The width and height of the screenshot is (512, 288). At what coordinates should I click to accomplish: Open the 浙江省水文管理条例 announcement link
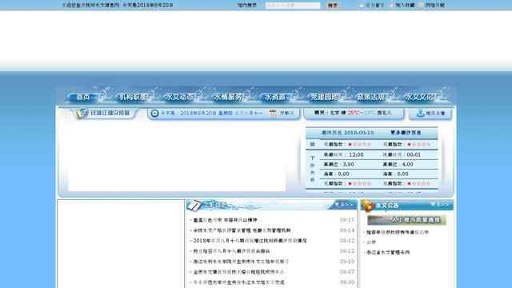(388, 253)
